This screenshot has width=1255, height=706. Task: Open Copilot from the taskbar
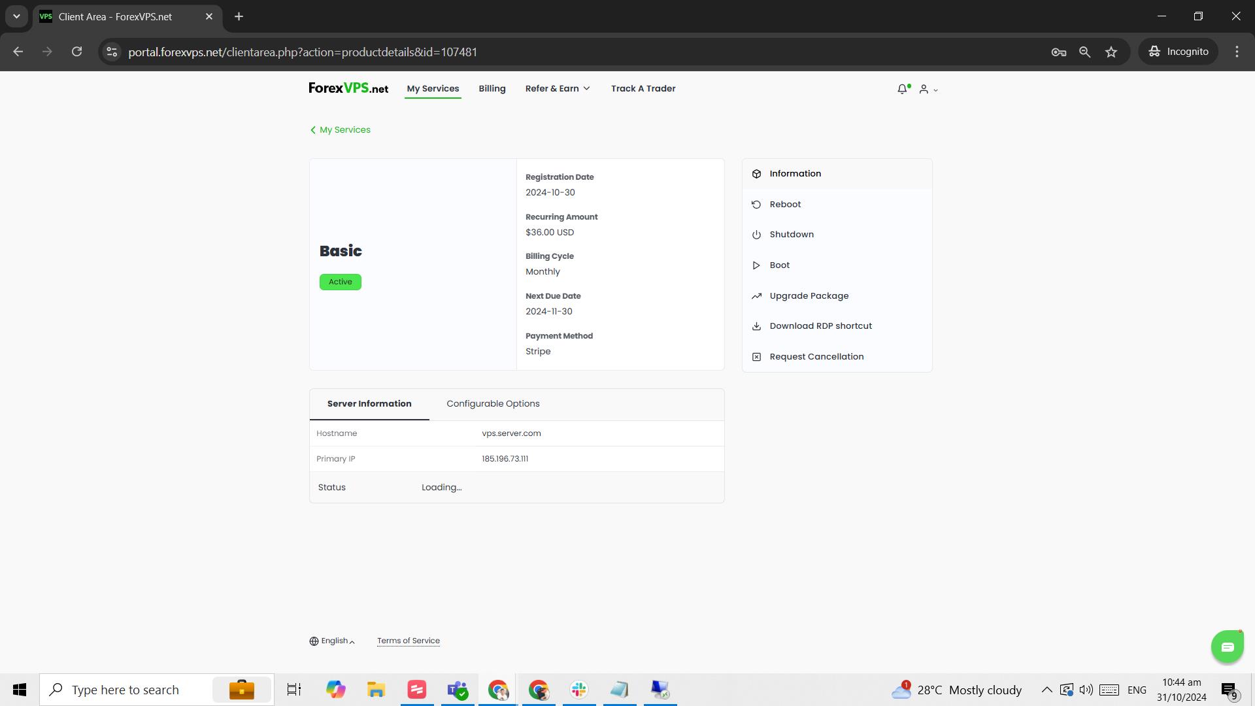coord(335,690)
